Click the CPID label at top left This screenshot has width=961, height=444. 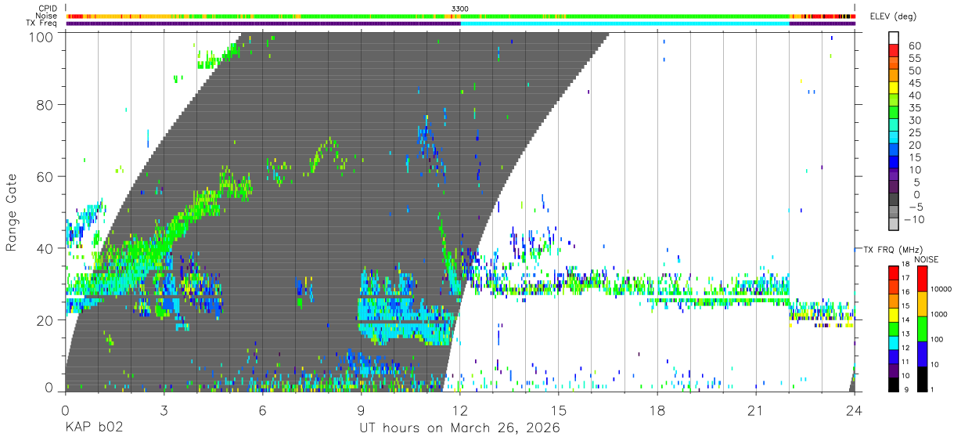pos(48,9)
